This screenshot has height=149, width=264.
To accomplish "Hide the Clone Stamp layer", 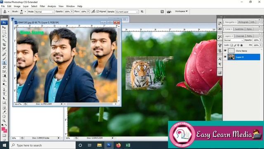I will 225,50.
